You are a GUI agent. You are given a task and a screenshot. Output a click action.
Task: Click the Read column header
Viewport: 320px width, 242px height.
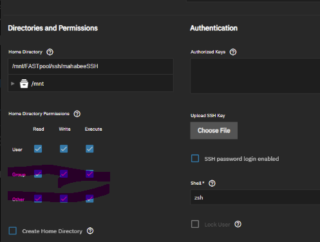coord(39,129)
